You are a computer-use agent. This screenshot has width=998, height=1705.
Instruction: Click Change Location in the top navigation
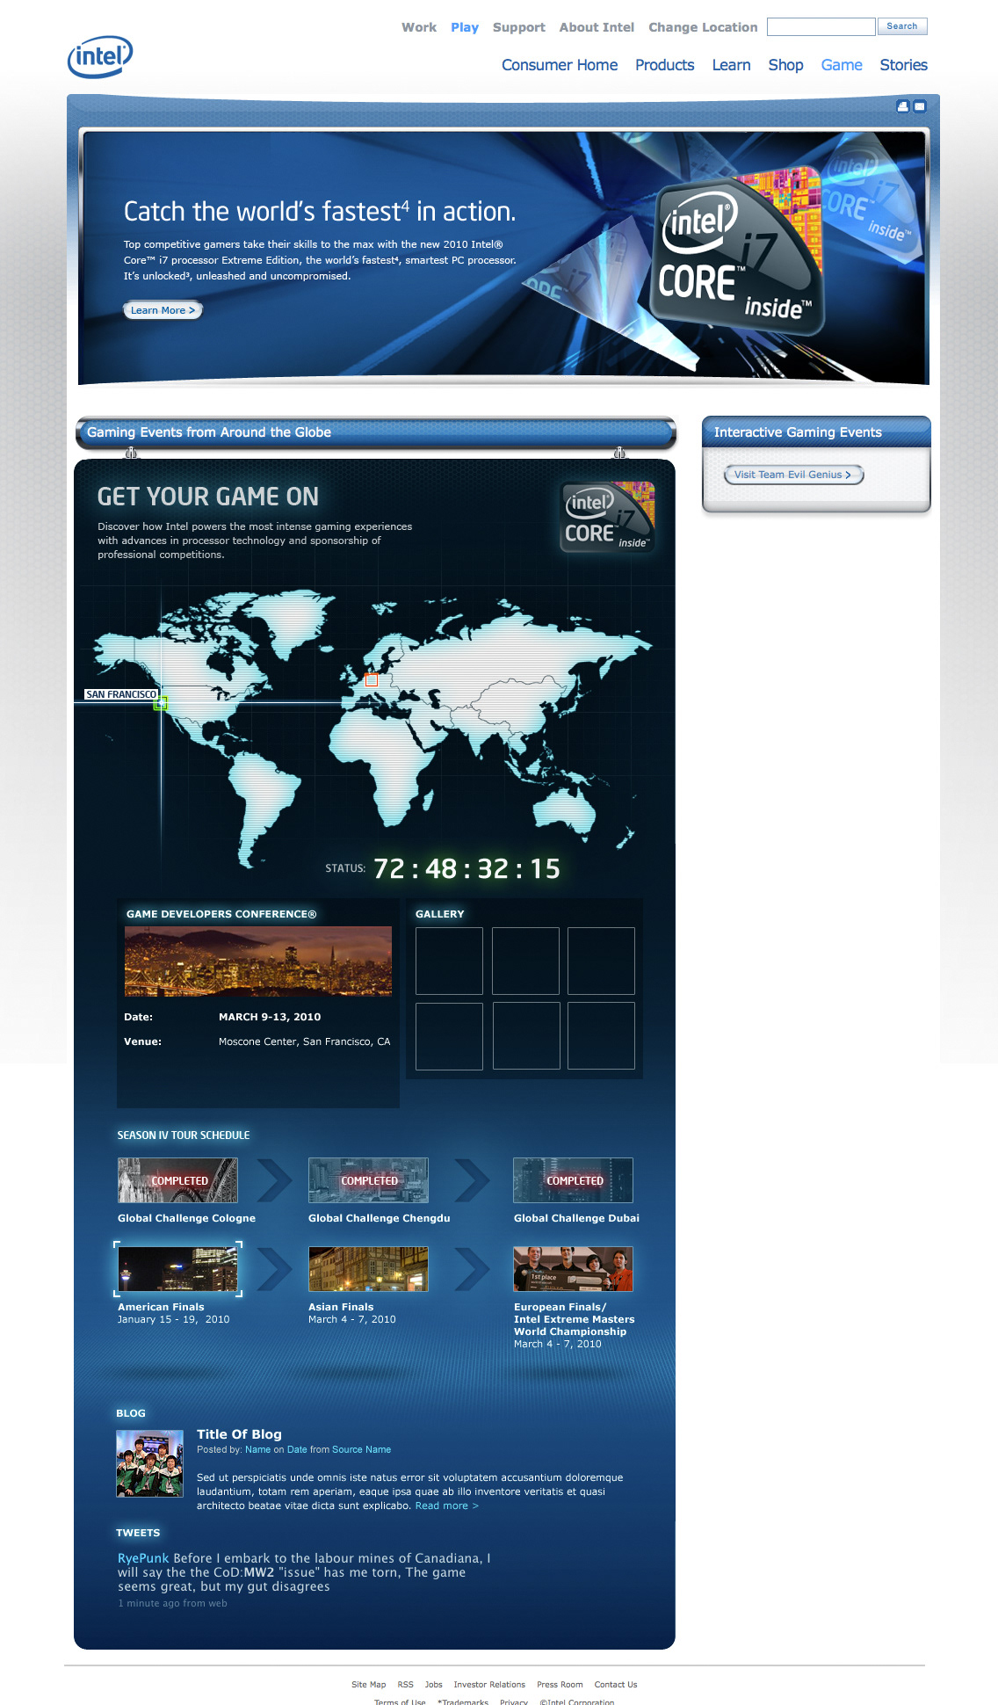pos(703,27)
